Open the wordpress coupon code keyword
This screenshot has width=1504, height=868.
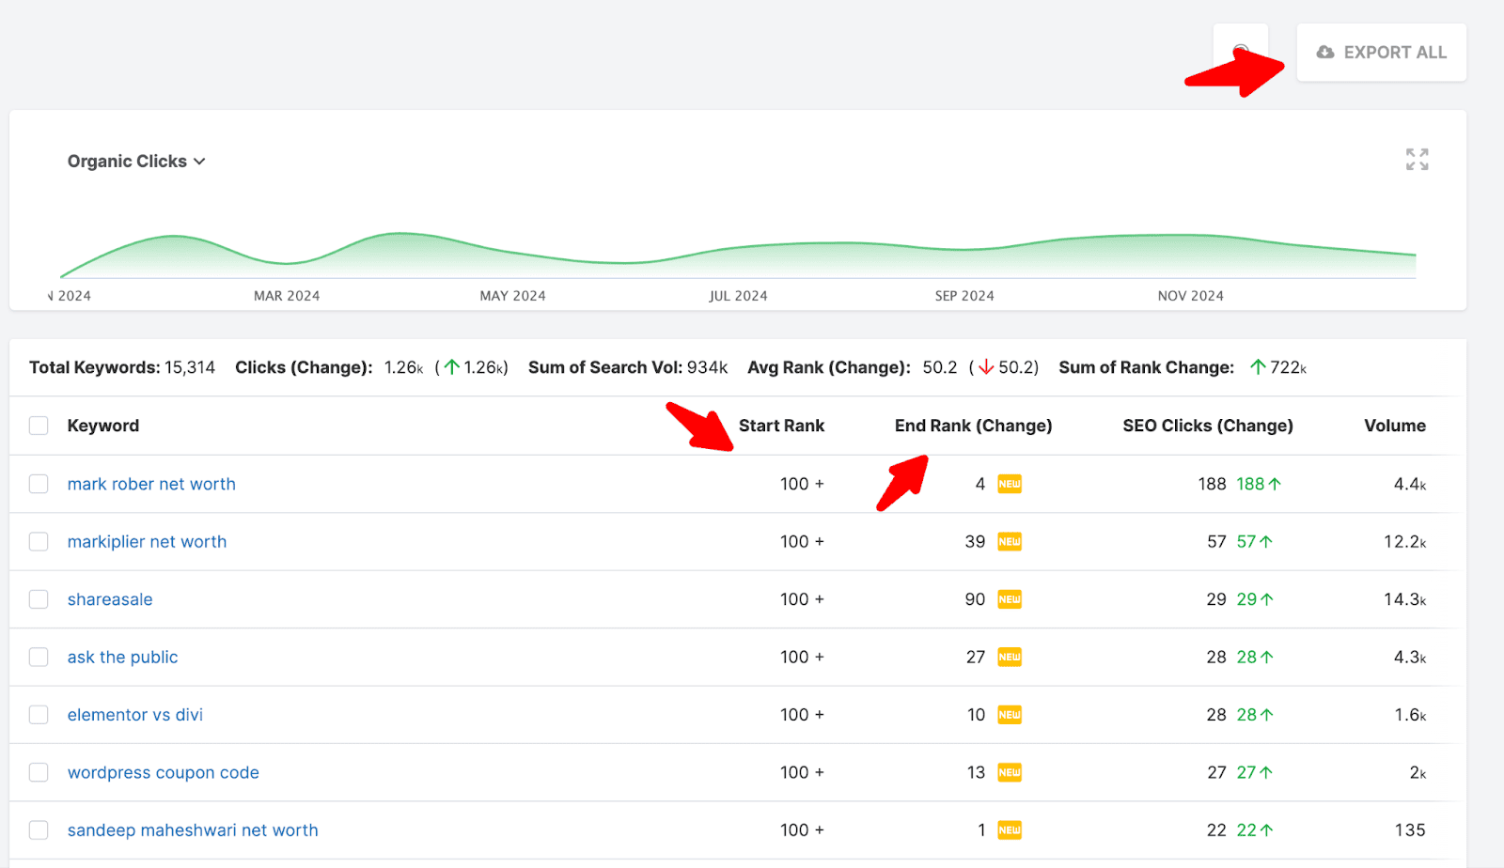pyautogui.click(x=164, y=772)
